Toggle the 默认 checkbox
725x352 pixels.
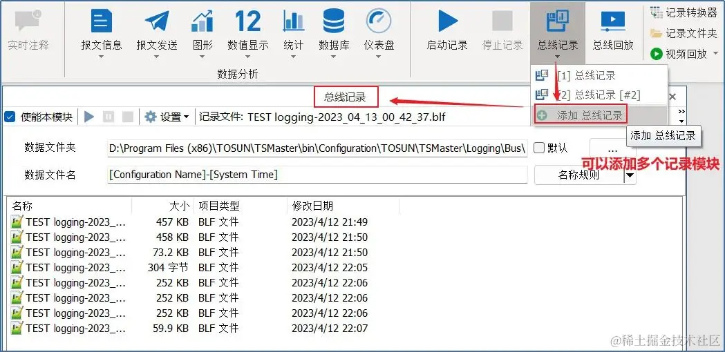pos(538,148)
